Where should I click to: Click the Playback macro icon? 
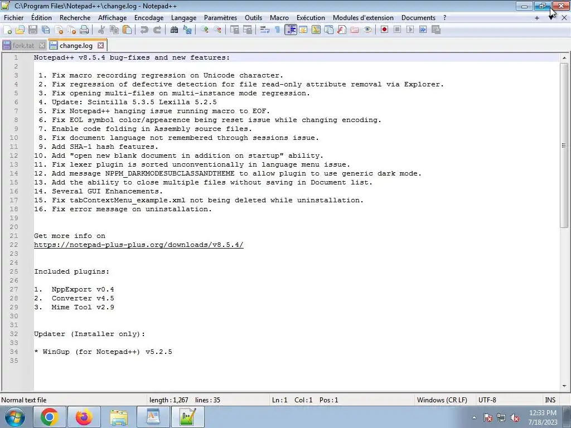410,30
